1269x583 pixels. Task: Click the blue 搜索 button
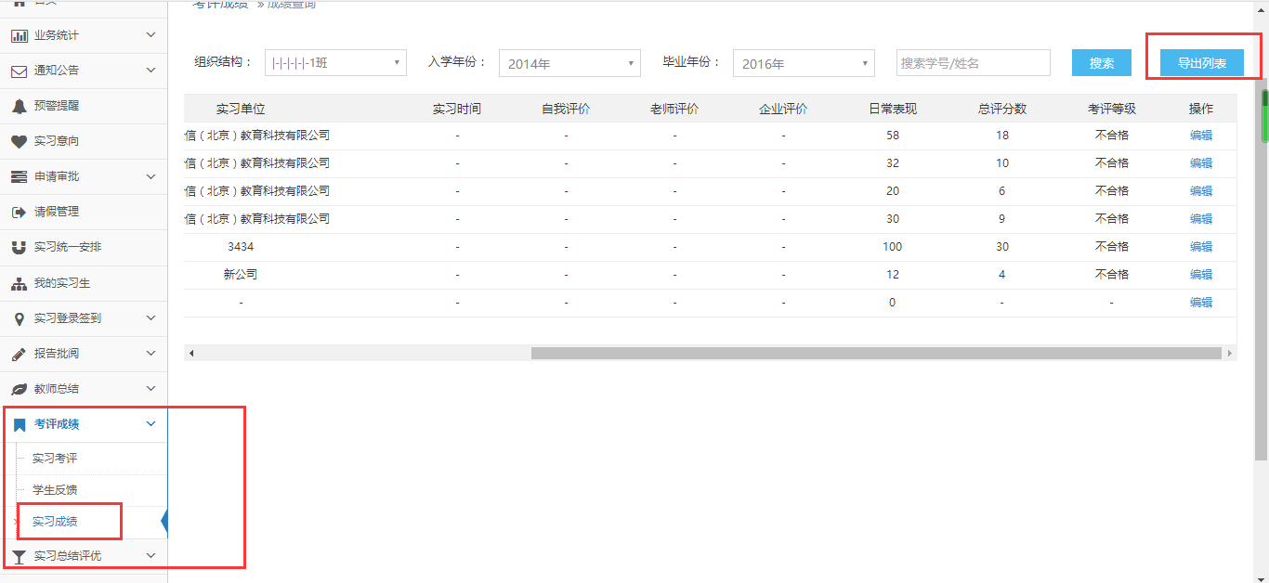1102,63
